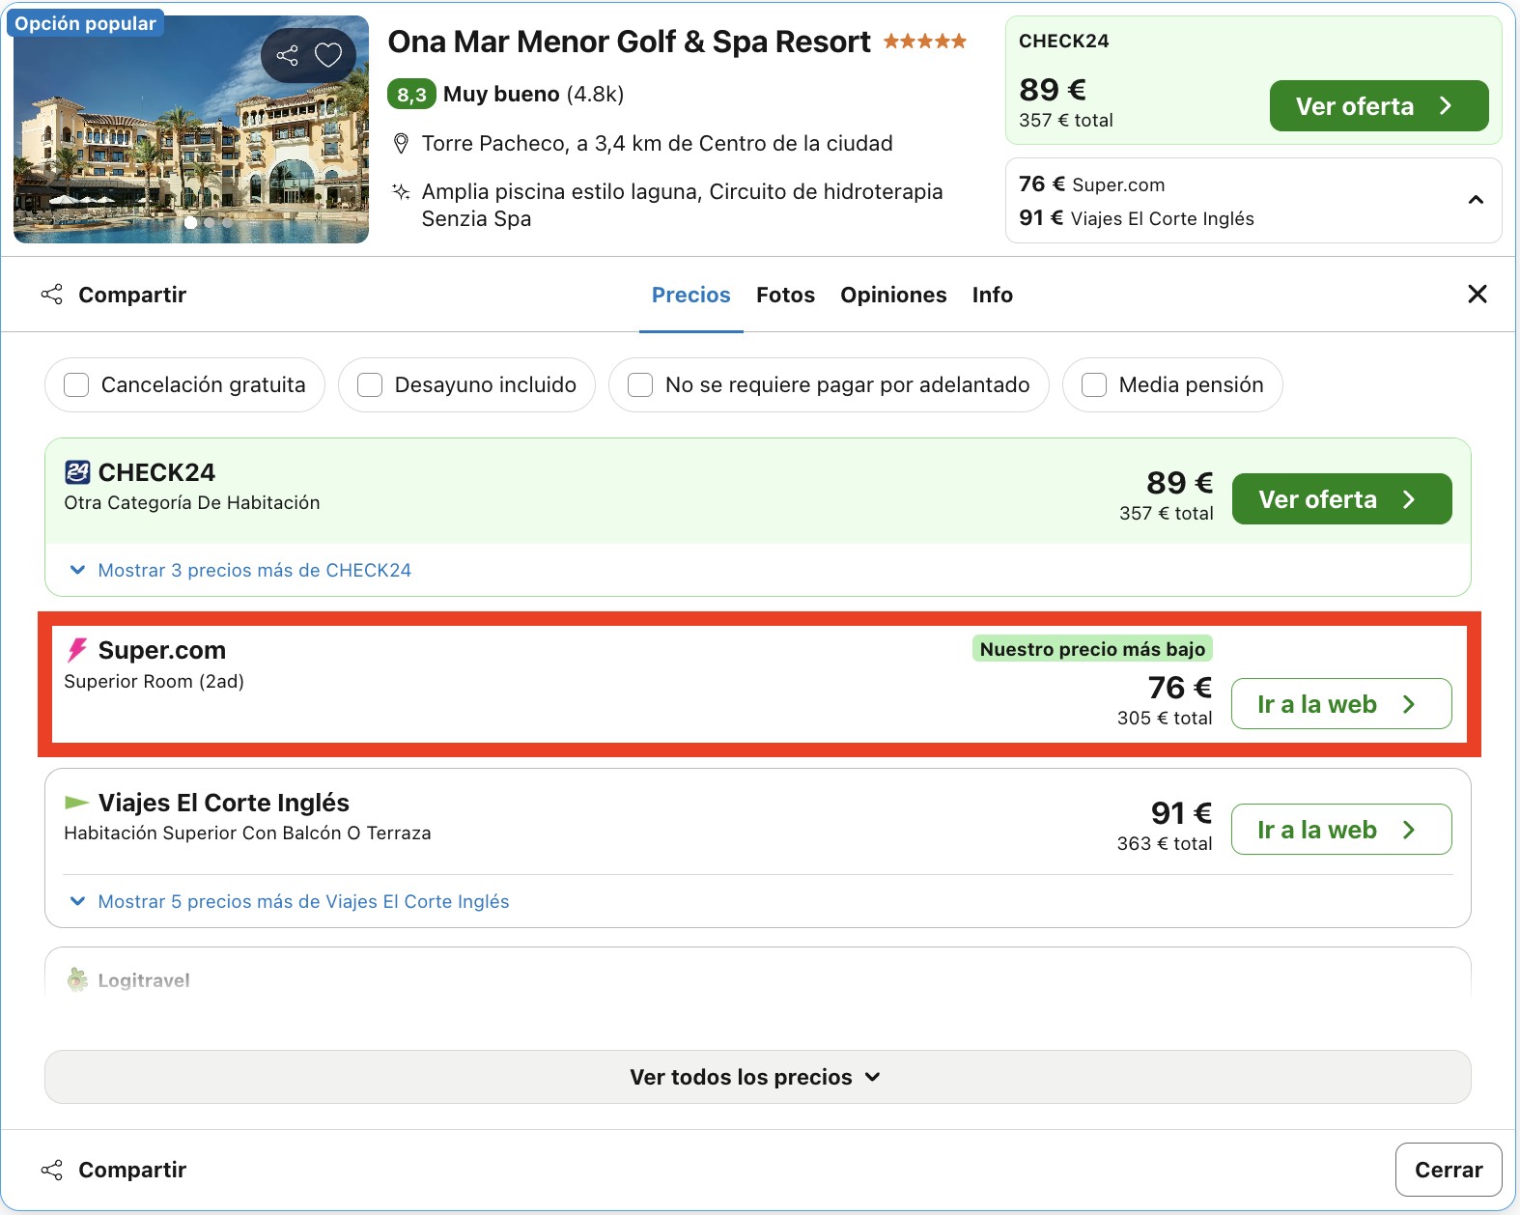The image size is (1520, 1215).
Task: Click the CHECK24 logo icon
Action: pos(77,472)
